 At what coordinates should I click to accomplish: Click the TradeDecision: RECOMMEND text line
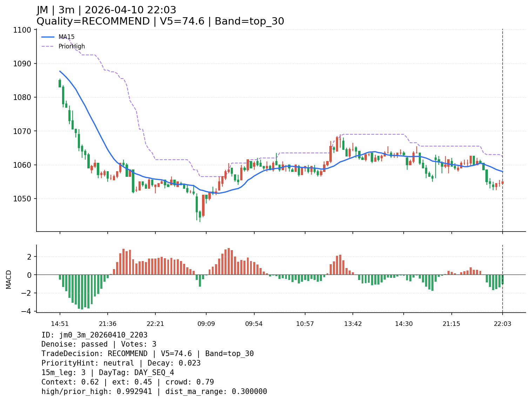click(x=147, y=354)
